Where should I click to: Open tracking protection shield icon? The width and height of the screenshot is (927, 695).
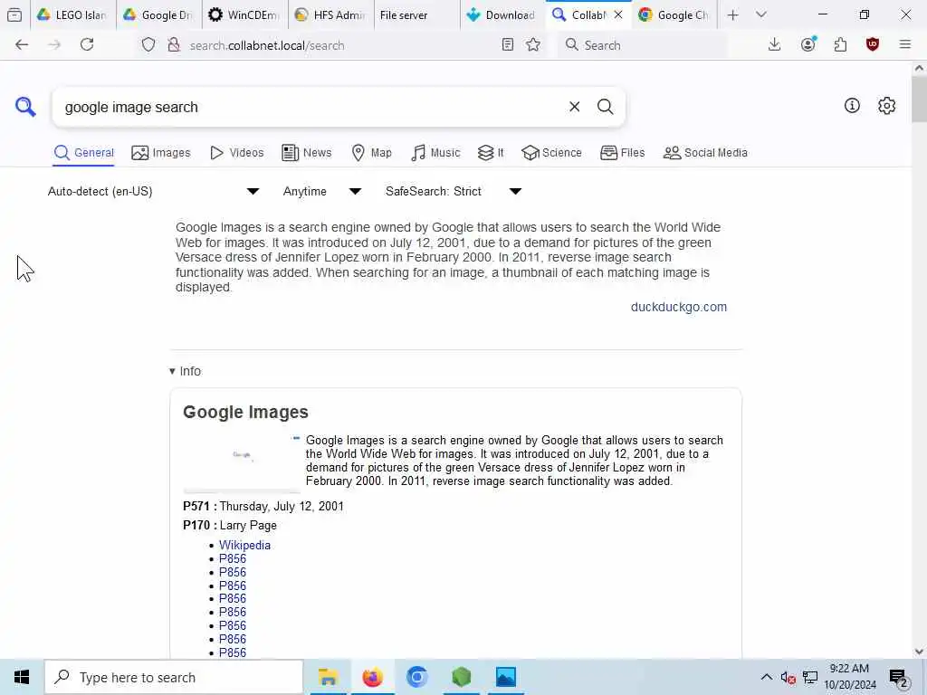pyautogui.click(x=148, y=45)
